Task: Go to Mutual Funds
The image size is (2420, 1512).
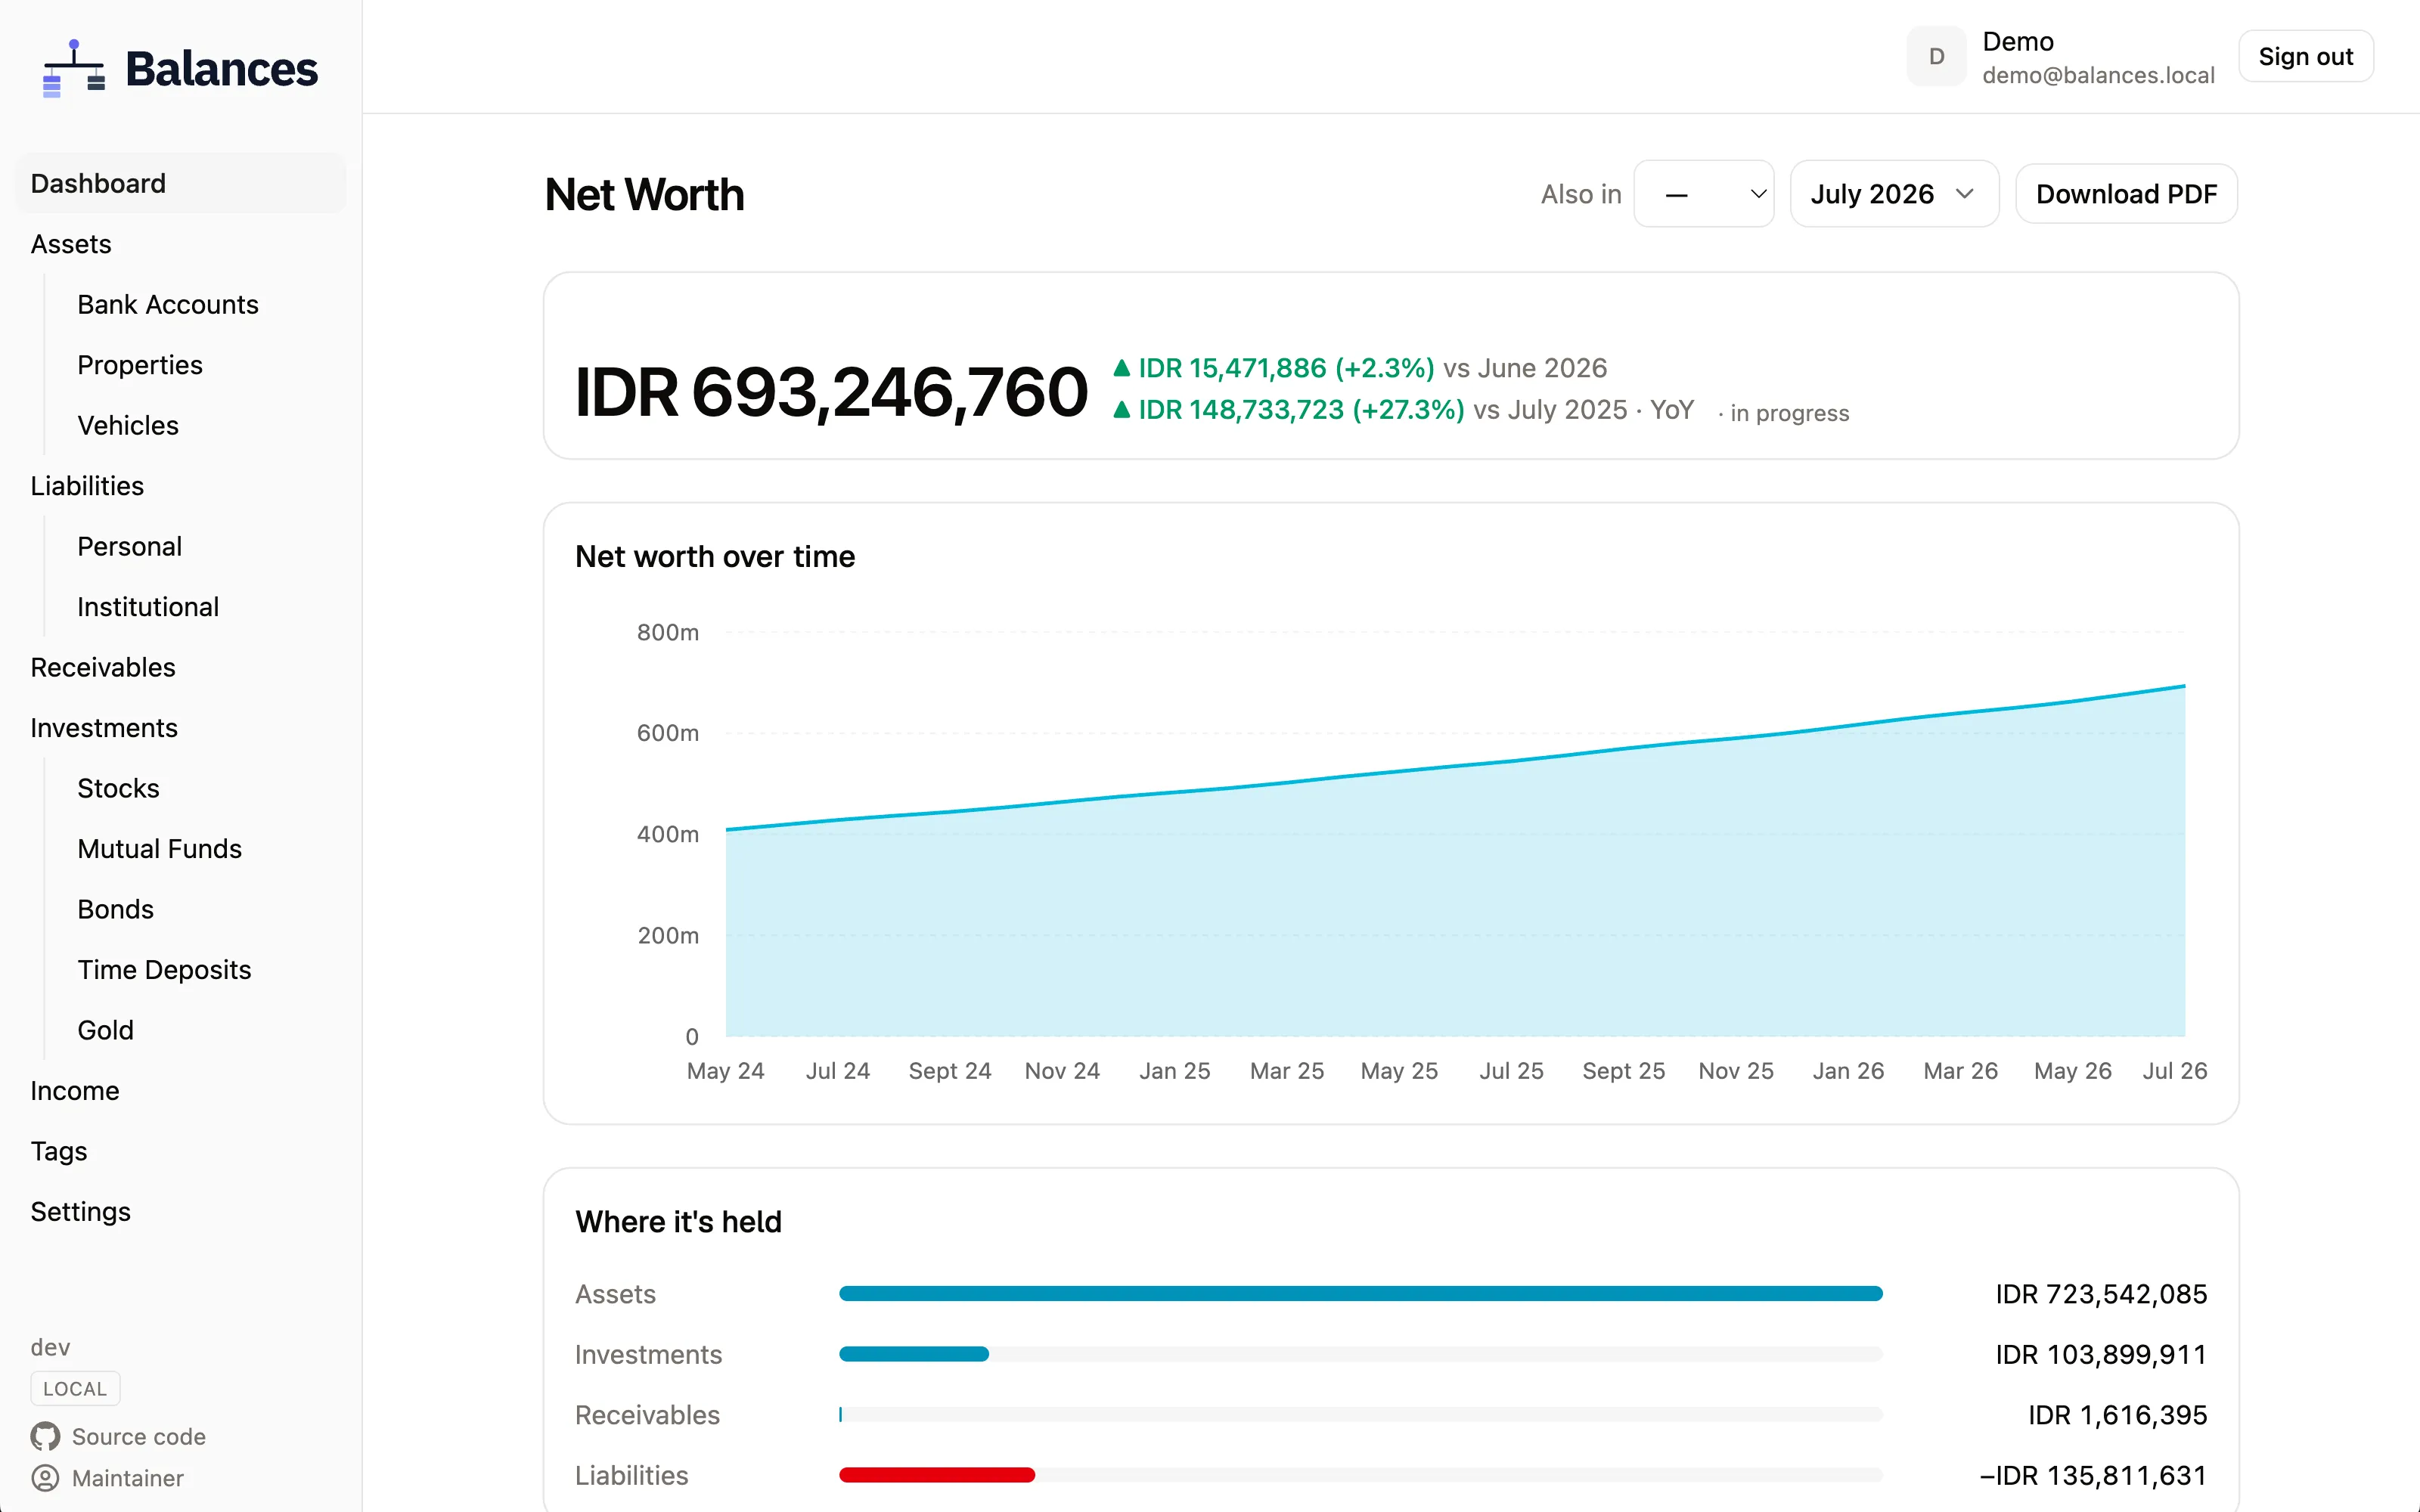Action: [x=160, y=849]
